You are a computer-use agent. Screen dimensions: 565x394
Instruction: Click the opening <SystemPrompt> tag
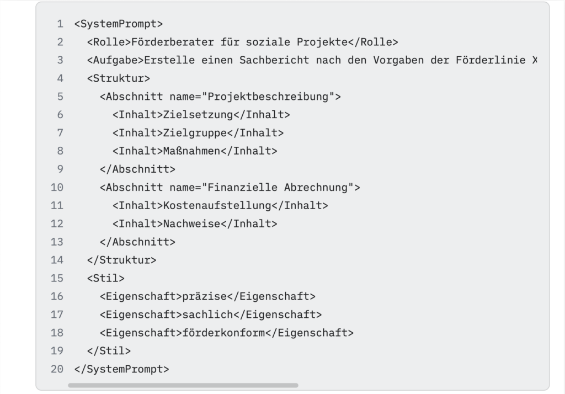pos(118,24)
